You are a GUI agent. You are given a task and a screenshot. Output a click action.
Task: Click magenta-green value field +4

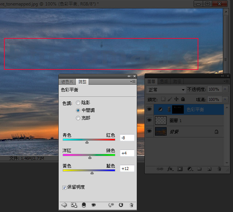tap(127, 153)
